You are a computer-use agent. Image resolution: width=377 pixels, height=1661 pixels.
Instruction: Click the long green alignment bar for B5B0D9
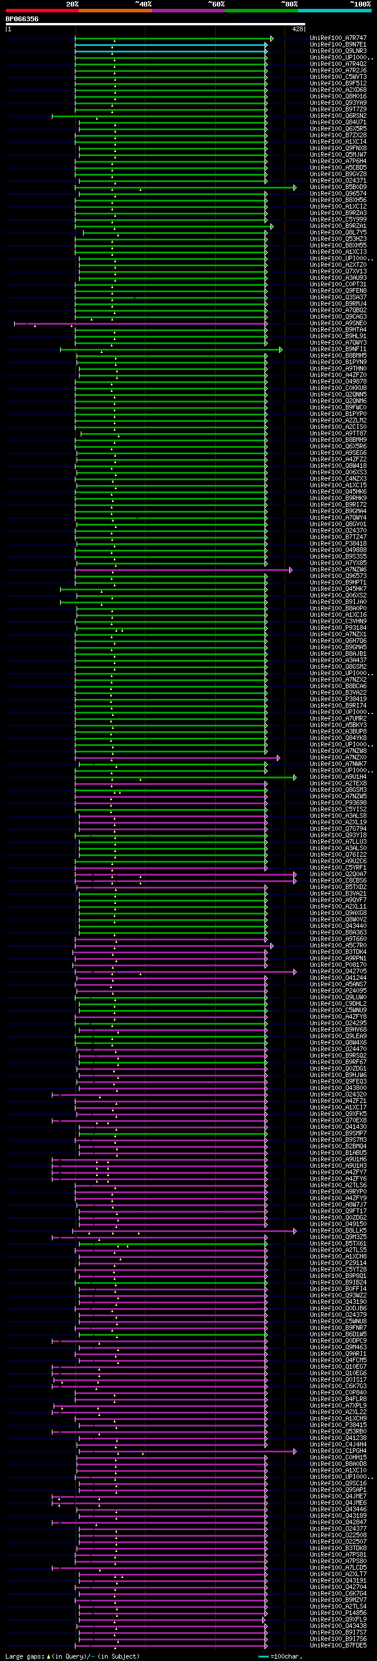pos(186,187)
